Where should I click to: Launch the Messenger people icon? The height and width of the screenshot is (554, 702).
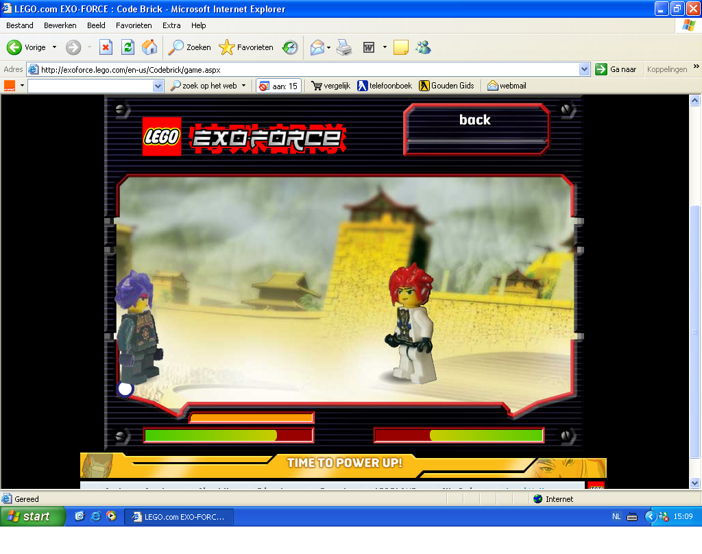(423, 47)
